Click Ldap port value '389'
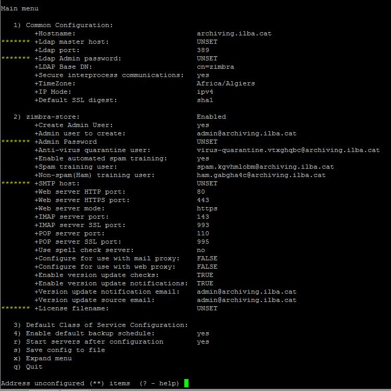This screenshot has height=391, width=391. click(203, 50)
